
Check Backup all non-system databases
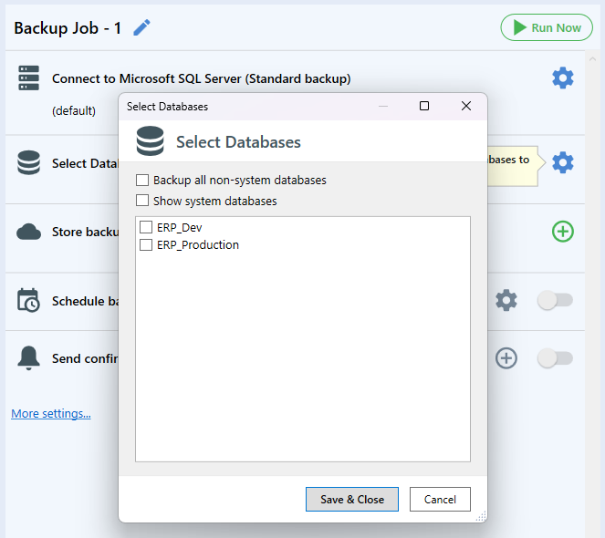[x=142, y=181]
